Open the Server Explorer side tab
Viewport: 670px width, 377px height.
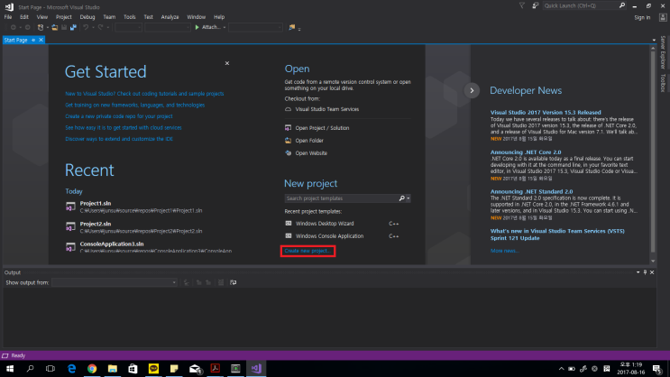click(663, 52)
